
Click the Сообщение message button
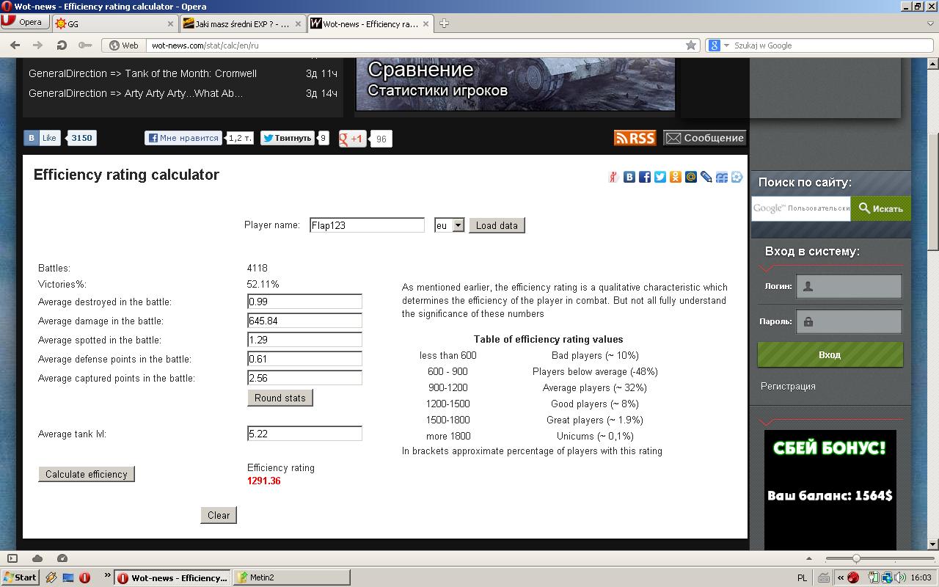point(704,138)
